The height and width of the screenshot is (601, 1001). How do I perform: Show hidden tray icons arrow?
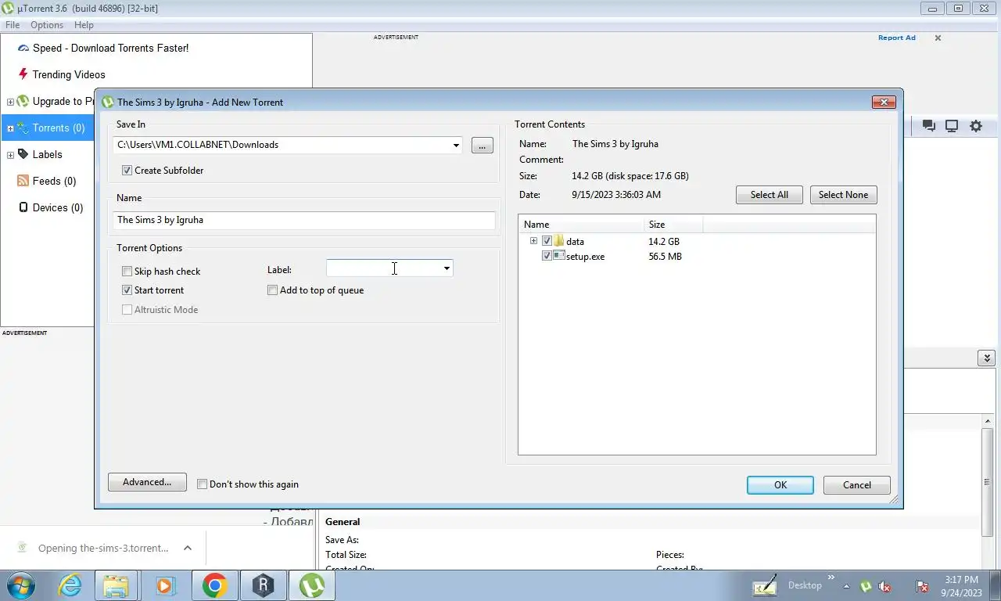point(846,586)
